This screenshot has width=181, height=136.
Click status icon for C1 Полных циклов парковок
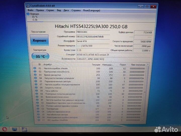(x=38, y=106)
